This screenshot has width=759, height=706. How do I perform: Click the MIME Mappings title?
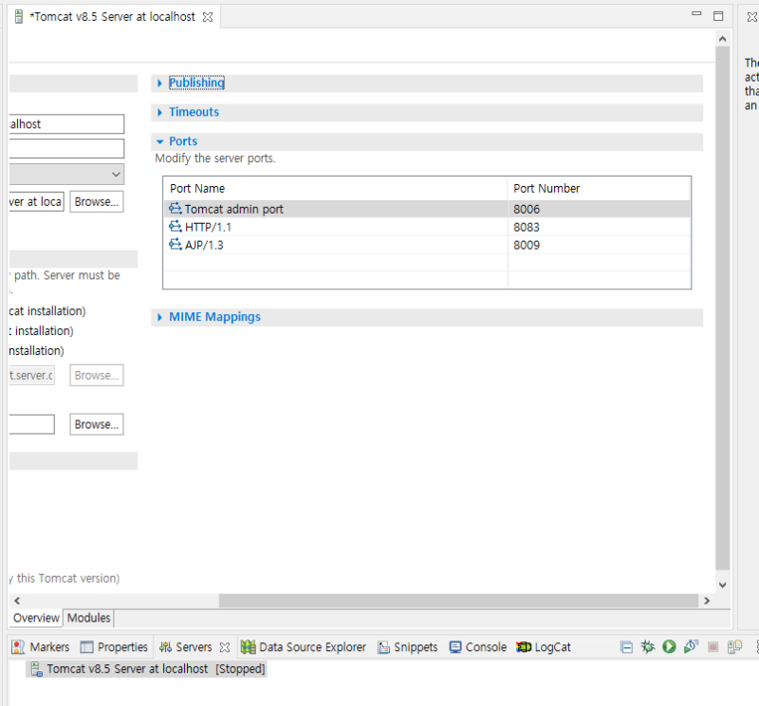click(214, 317)
